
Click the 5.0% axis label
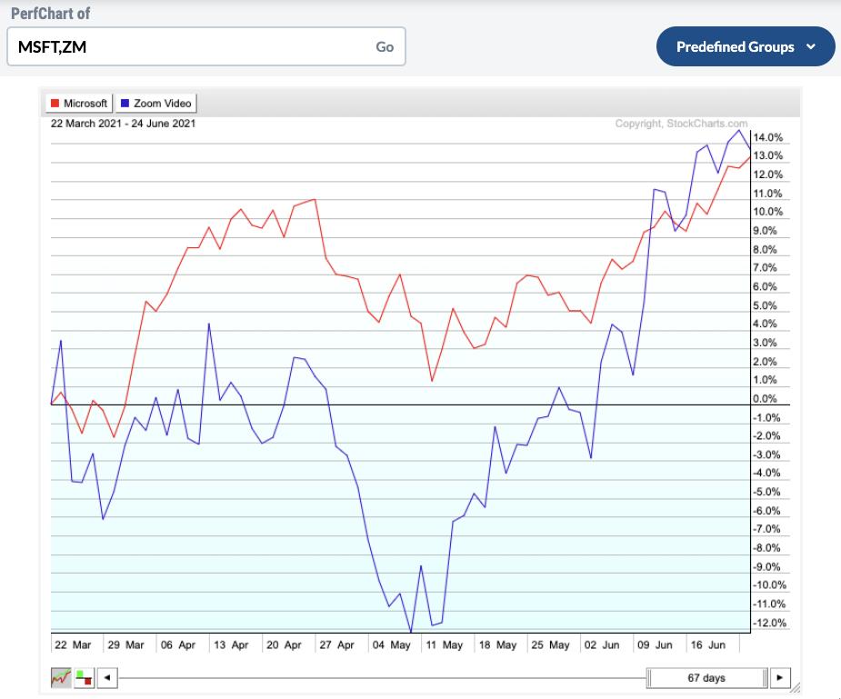[x=765, y=305]
